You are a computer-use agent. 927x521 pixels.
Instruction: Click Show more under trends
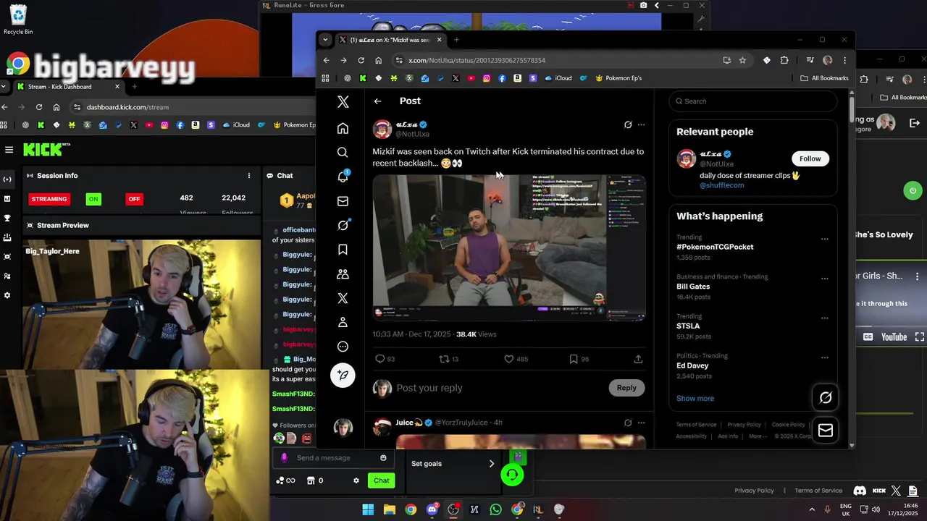click(x=695, y=399)
